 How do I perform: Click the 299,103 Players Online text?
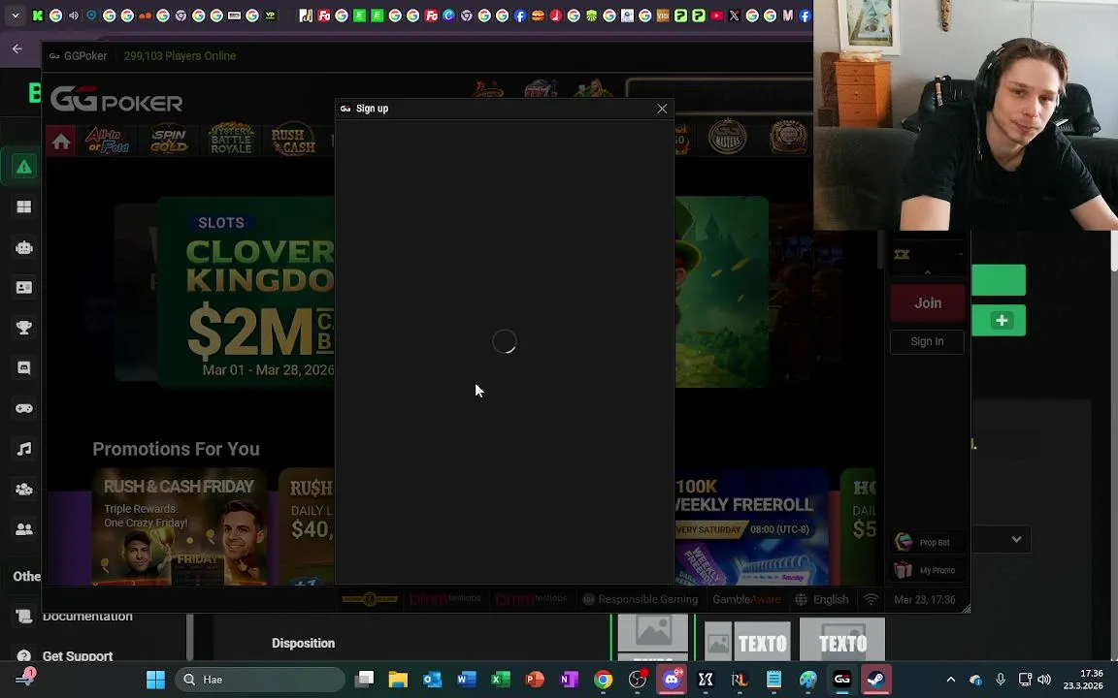coord(180,55)
